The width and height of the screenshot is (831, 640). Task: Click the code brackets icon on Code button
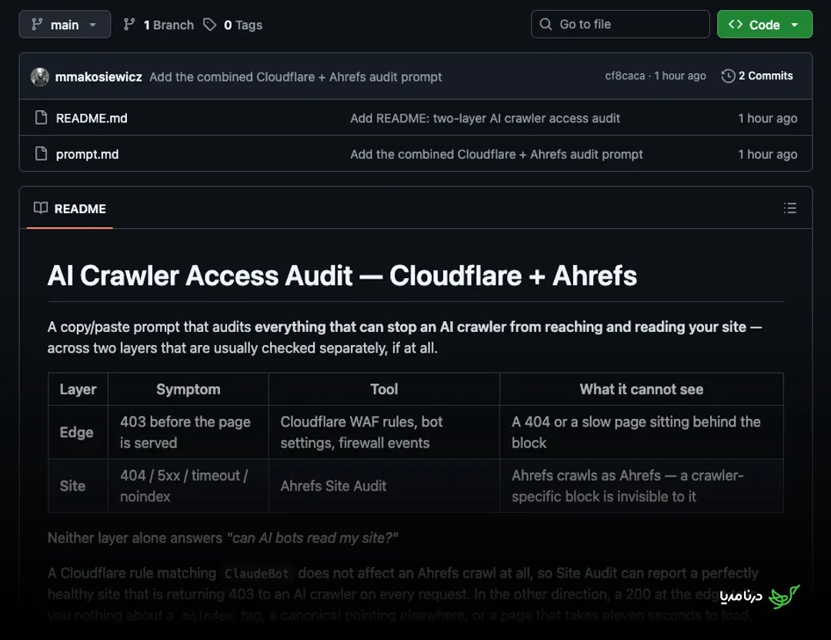(x=735, y=25)
